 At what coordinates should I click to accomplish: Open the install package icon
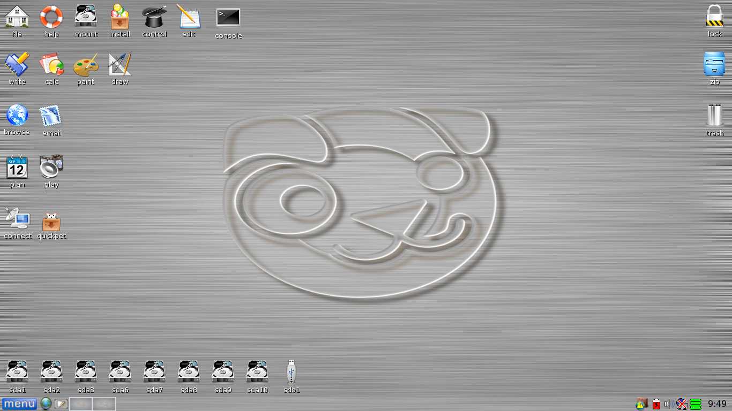120,17
